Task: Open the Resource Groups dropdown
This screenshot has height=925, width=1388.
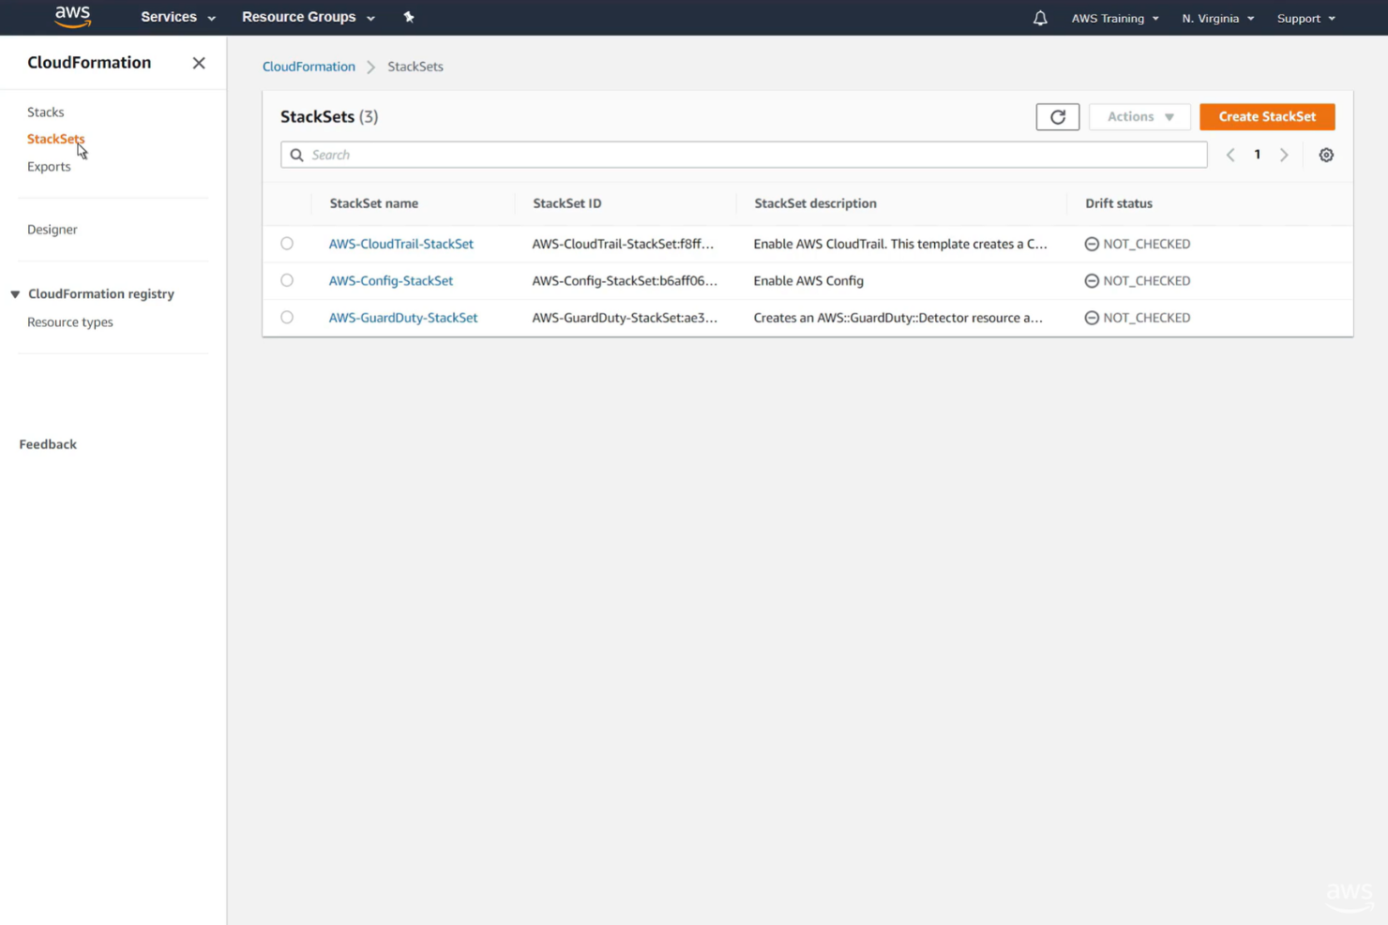Action: point(309,17)
